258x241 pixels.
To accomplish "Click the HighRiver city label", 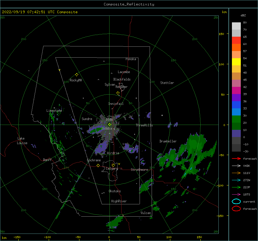I will point(119,201).
